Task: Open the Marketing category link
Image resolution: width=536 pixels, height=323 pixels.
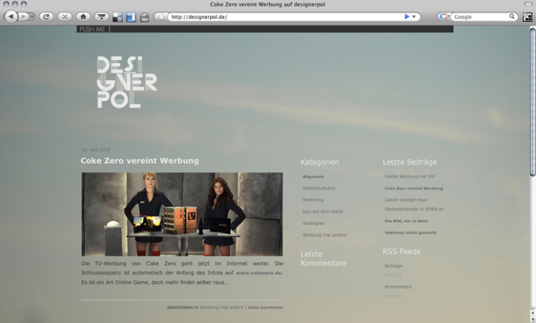Action: 313,199
